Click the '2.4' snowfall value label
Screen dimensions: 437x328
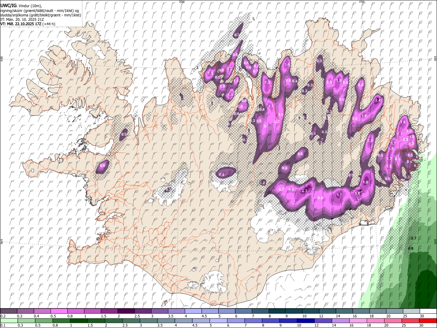[378, 100]
